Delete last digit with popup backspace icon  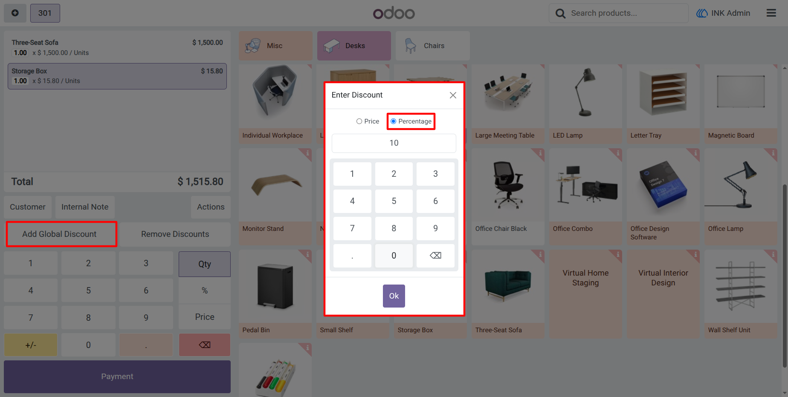(435, 256)
